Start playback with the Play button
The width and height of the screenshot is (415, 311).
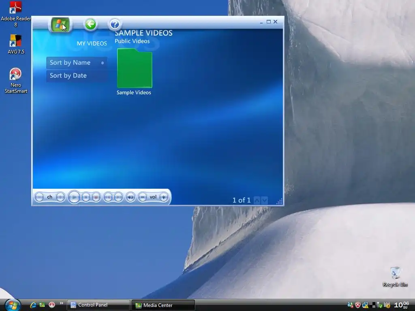pos(74,197)
